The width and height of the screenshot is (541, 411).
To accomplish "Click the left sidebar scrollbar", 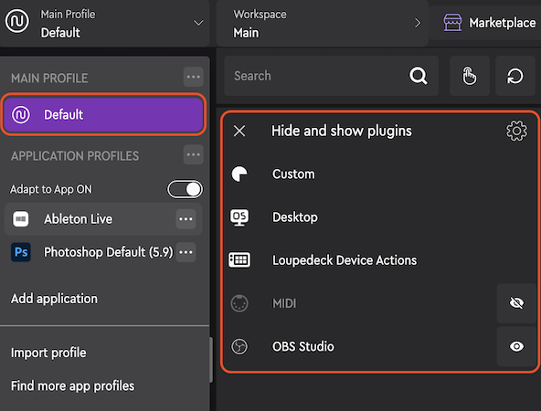I will 211,360.
